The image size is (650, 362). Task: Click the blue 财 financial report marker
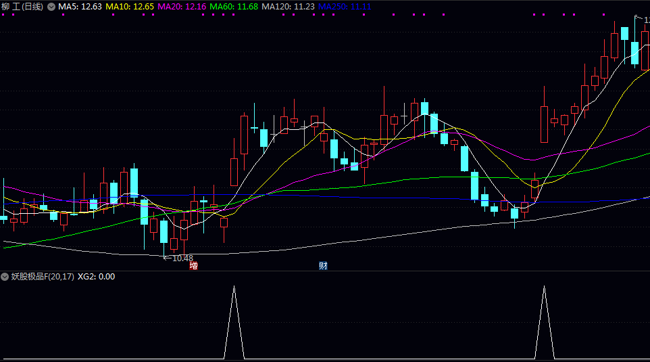[x=323, y=266]
